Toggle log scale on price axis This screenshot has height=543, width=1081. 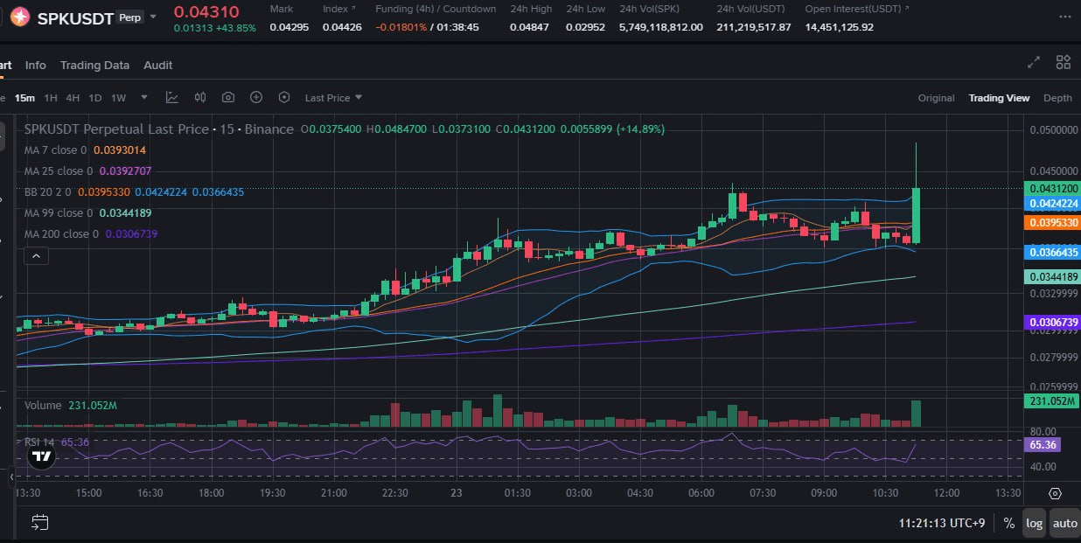tap(1034, 523)
